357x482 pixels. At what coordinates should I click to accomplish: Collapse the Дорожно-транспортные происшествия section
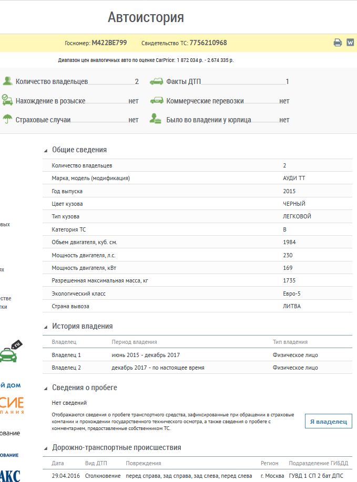point(46,448)
